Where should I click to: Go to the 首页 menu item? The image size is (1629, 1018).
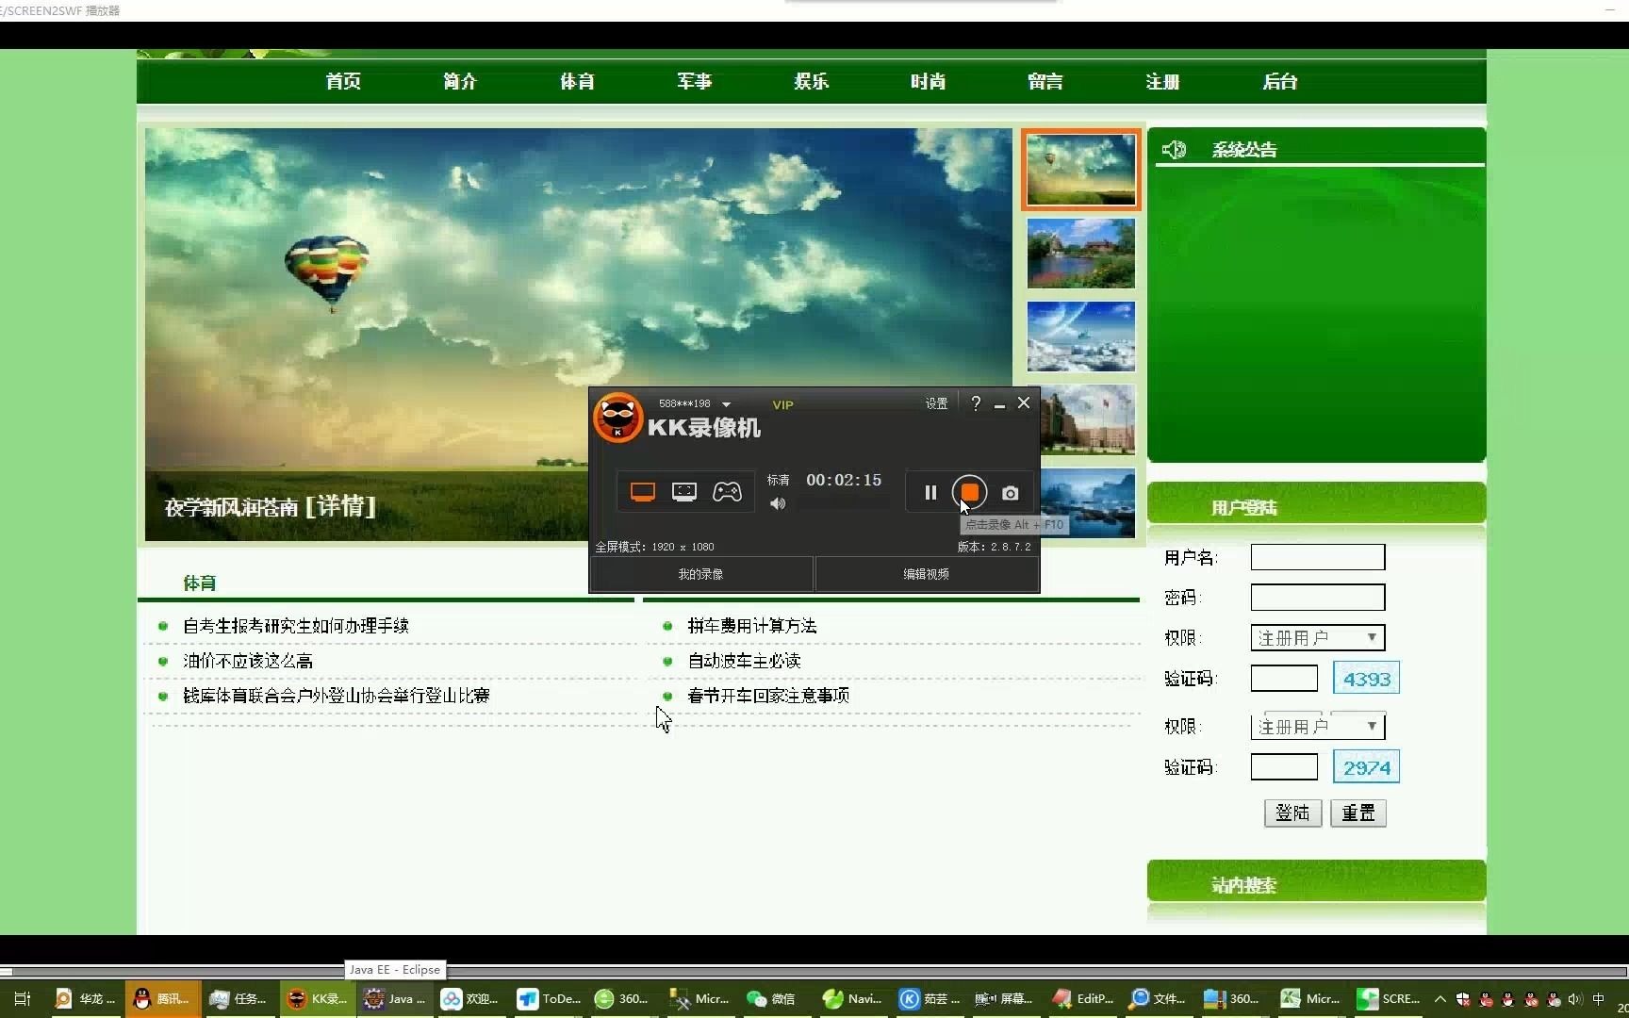[343, 82]
